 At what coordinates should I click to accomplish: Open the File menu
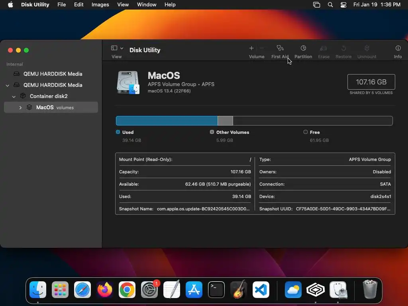(x=62, y=5)
